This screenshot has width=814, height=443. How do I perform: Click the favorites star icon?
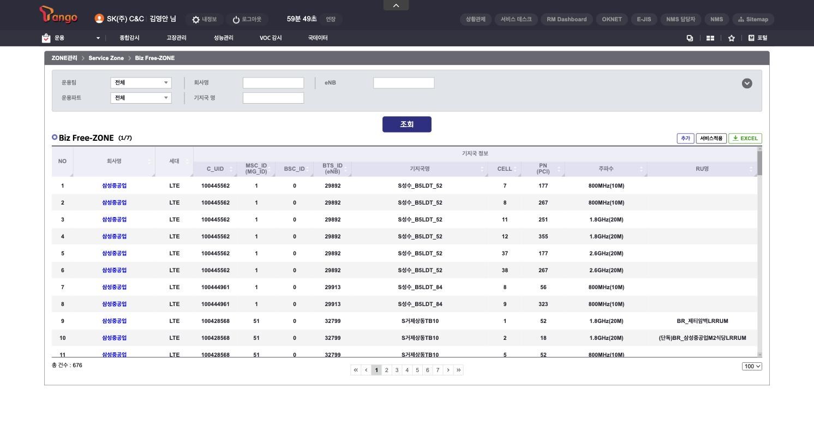pos(731,38)
